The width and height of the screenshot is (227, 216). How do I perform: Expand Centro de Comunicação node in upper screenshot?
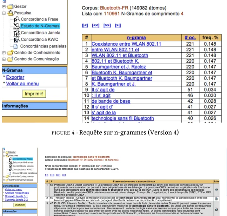[x=4, y=59]
